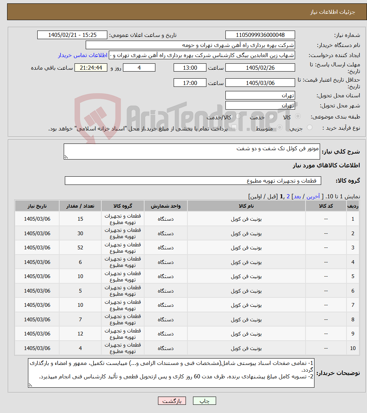
Task: Click the تاریخ نیاز column header
Action: pyautogui.click(x=37, y=206)
